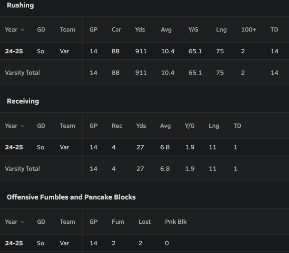Open the 24-25 season in Rushing row
This screenshot has height=253, width=289.
[x=14, y=51]
